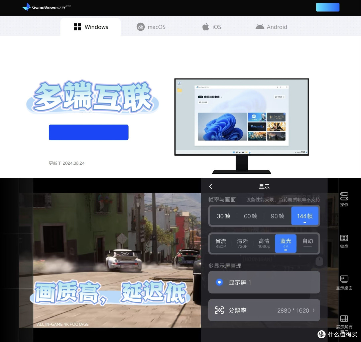Viewport: 361px width, 342px height.
Task: Click the 显示桌面 (show desktop) icon
Action: (x=344, y=279)
